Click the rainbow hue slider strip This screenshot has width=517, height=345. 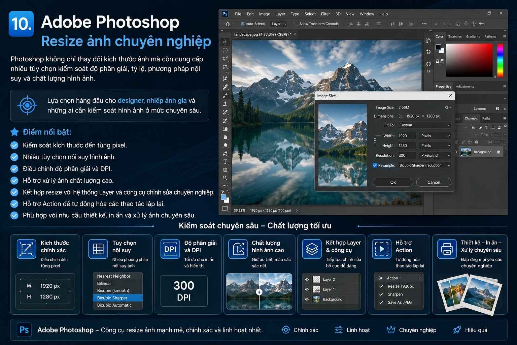[x=500, y=60]
